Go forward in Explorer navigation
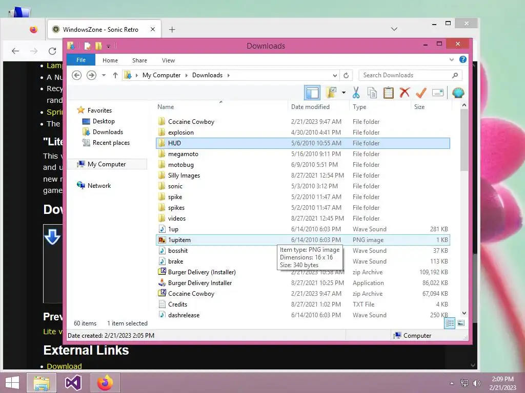Image resolution: width=525 pixels, height=393 pixels. (91, 75)
